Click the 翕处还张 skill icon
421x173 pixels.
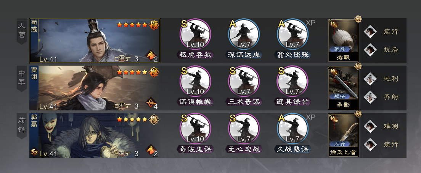(292, 34)
